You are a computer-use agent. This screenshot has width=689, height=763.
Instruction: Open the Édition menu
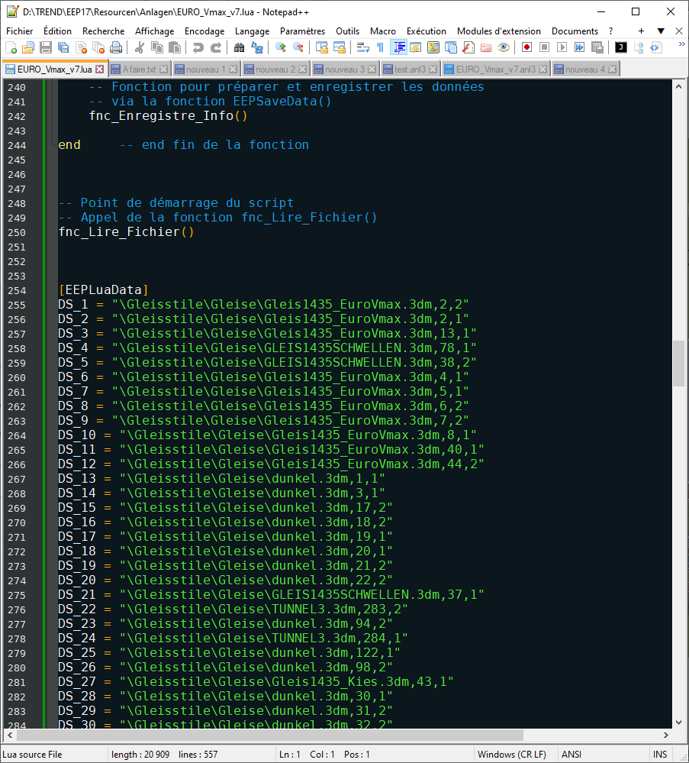[x=57, y=31]
